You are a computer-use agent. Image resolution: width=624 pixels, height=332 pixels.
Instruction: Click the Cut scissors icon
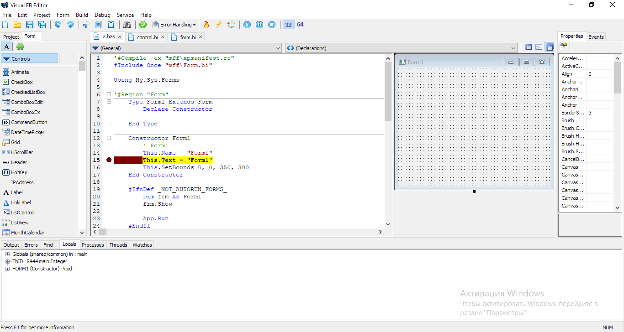coord(86,25)
